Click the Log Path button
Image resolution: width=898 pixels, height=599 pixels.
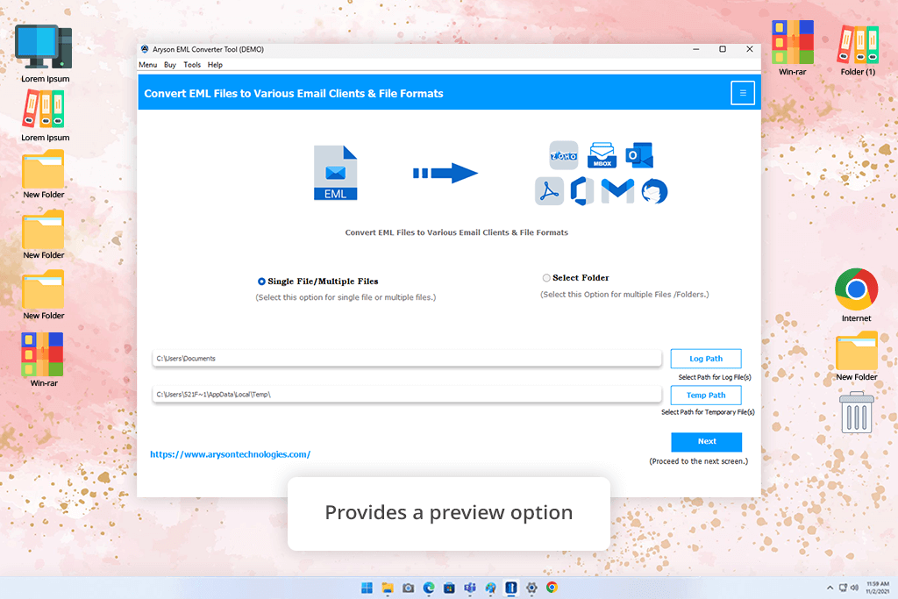706,359
